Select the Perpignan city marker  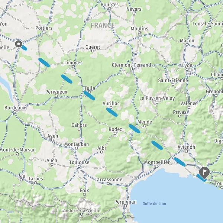(x=125, y=206)
